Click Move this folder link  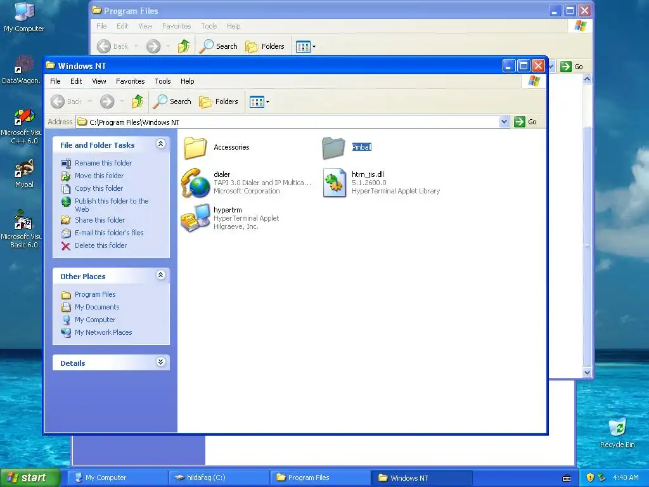pyautogui.click(x=99, y=176)
